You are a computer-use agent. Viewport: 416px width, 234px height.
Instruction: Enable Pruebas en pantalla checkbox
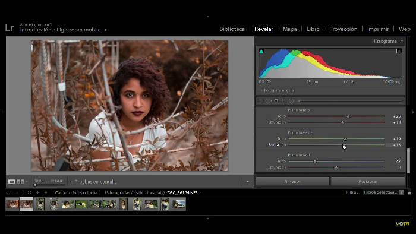[71, 182]
